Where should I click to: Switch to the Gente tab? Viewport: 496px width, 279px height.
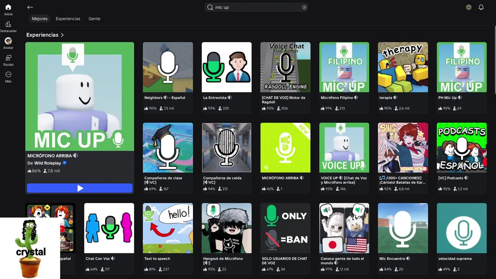[x=94, y=19]
